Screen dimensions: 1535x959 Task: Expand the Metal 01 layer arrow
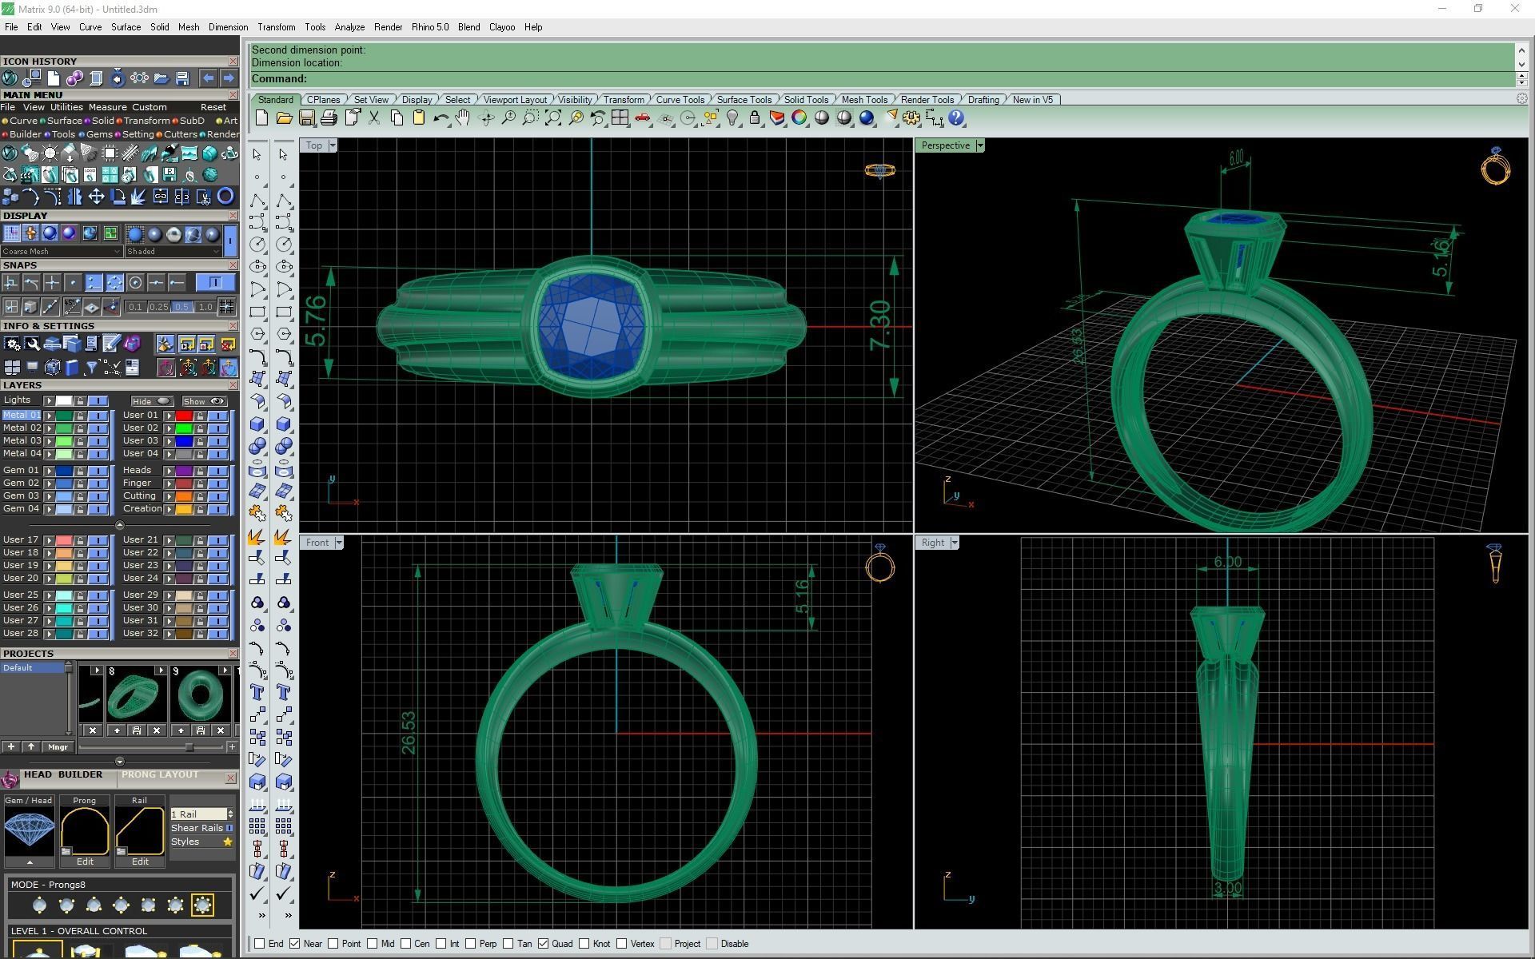[x=49, y=416]
